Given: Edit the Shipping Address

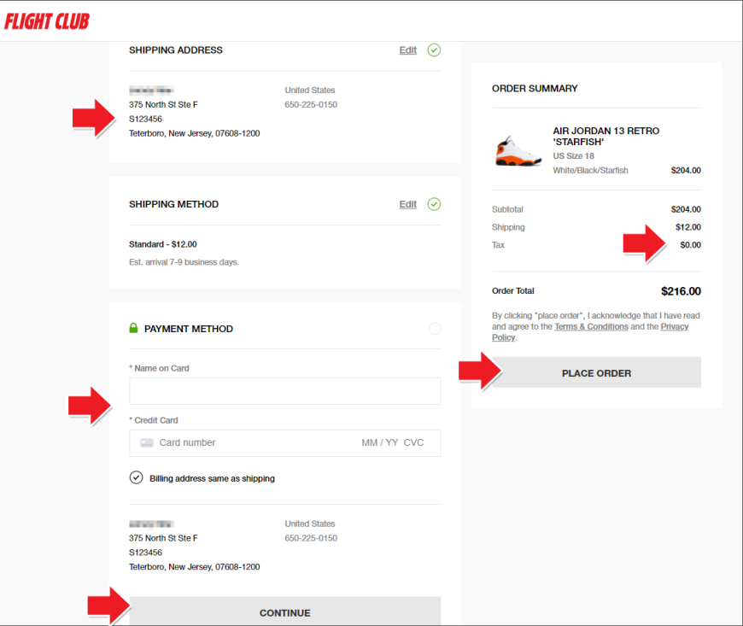Looking at the screenshot, I should coord(407,50).
